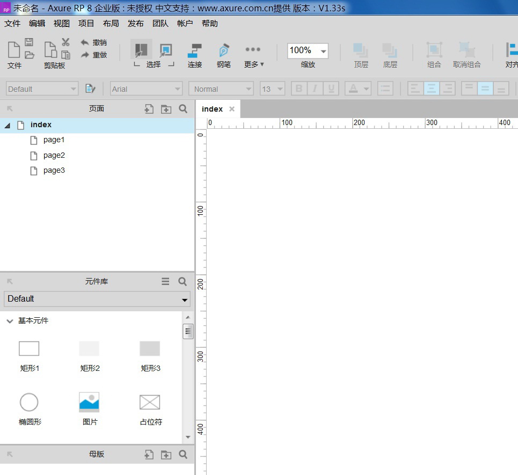The width and height of the screenshot is (518, 475).
Task: Add a new page in Pages panel
Action: coord(149,109)
